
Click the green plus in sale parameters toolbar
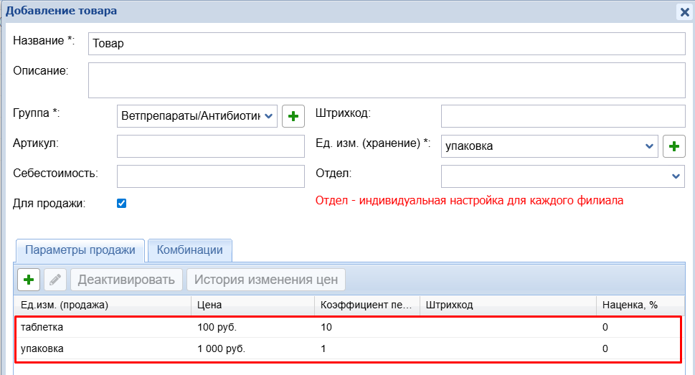coord(28,280)
